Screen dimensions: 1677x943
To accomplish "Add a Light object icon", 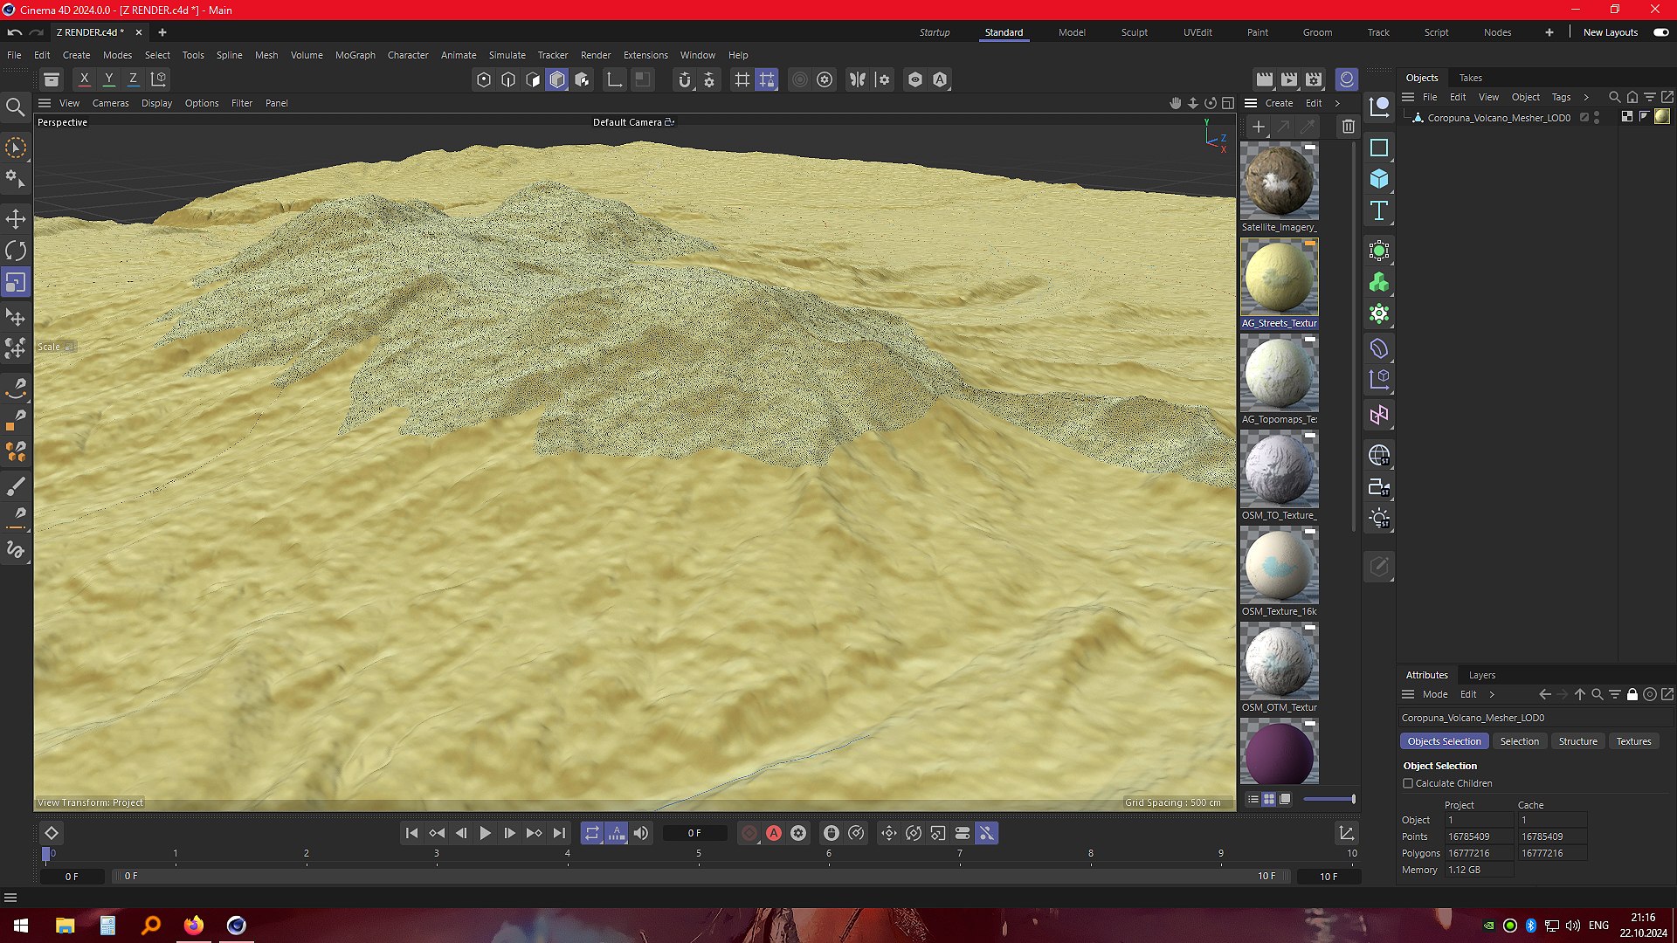I will (x=1379, y=519).
